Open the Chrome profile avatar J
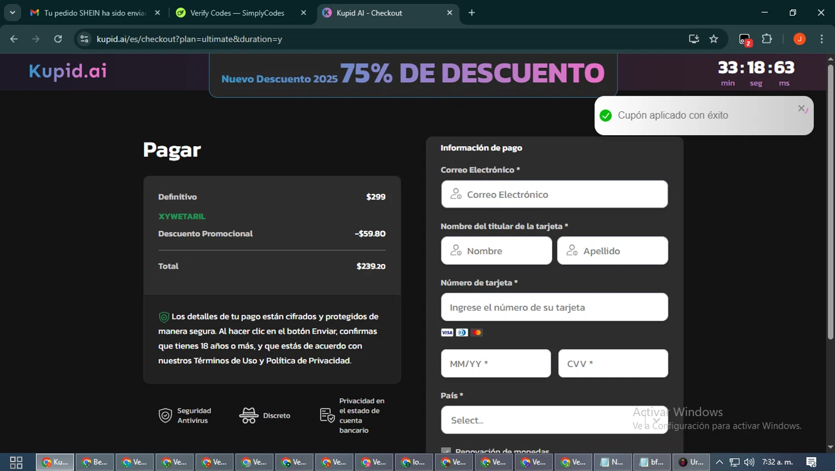This screenshot has height=471, width=835. point(799,39)
